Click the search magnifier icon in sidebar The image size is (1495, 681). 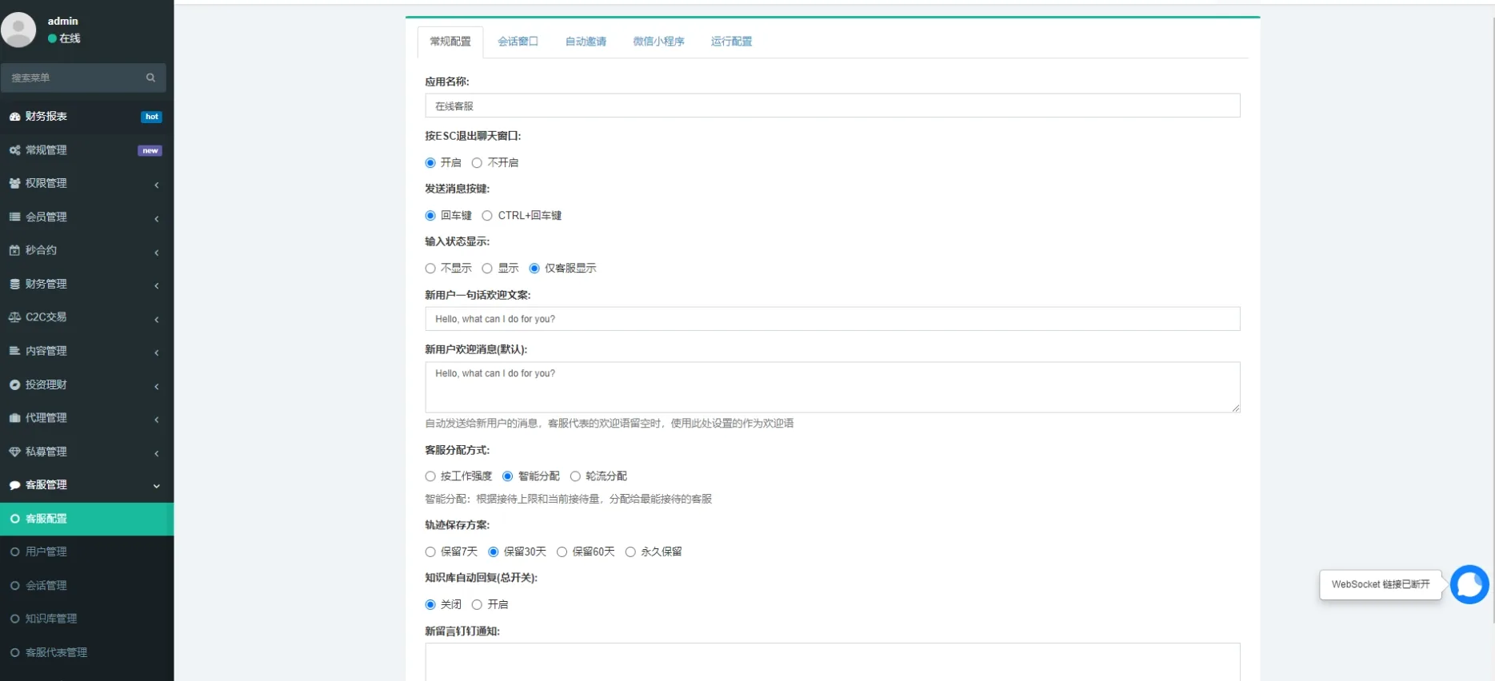(x=150, y=78)
